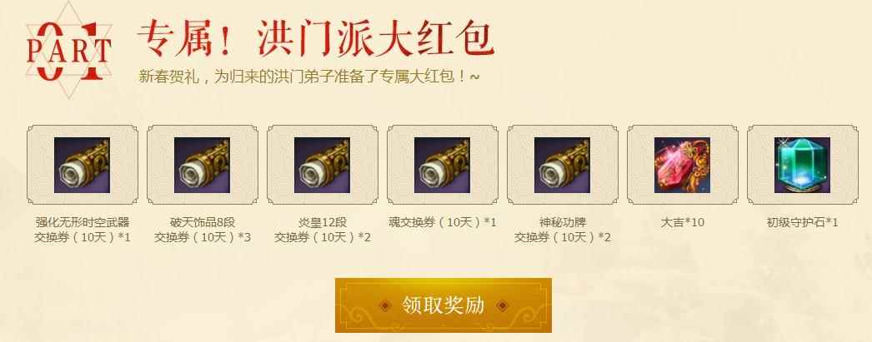
Task: Click the left diamond ornament on 领取奖励
Action: coord(384,306)
